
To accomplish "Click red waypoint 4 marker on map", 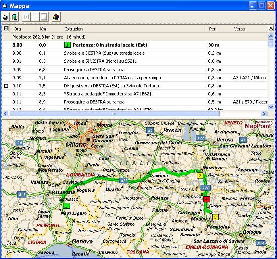I will [x=206, y=199].
